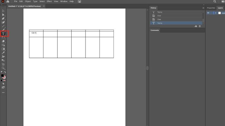Open the Help menu
Viewport: 225px width, 126px height.
[72, 1]
